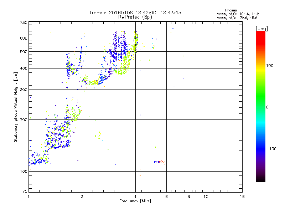Click the x-axis tick label '8'
Screen dimensions: 285x214
(189, 197)
